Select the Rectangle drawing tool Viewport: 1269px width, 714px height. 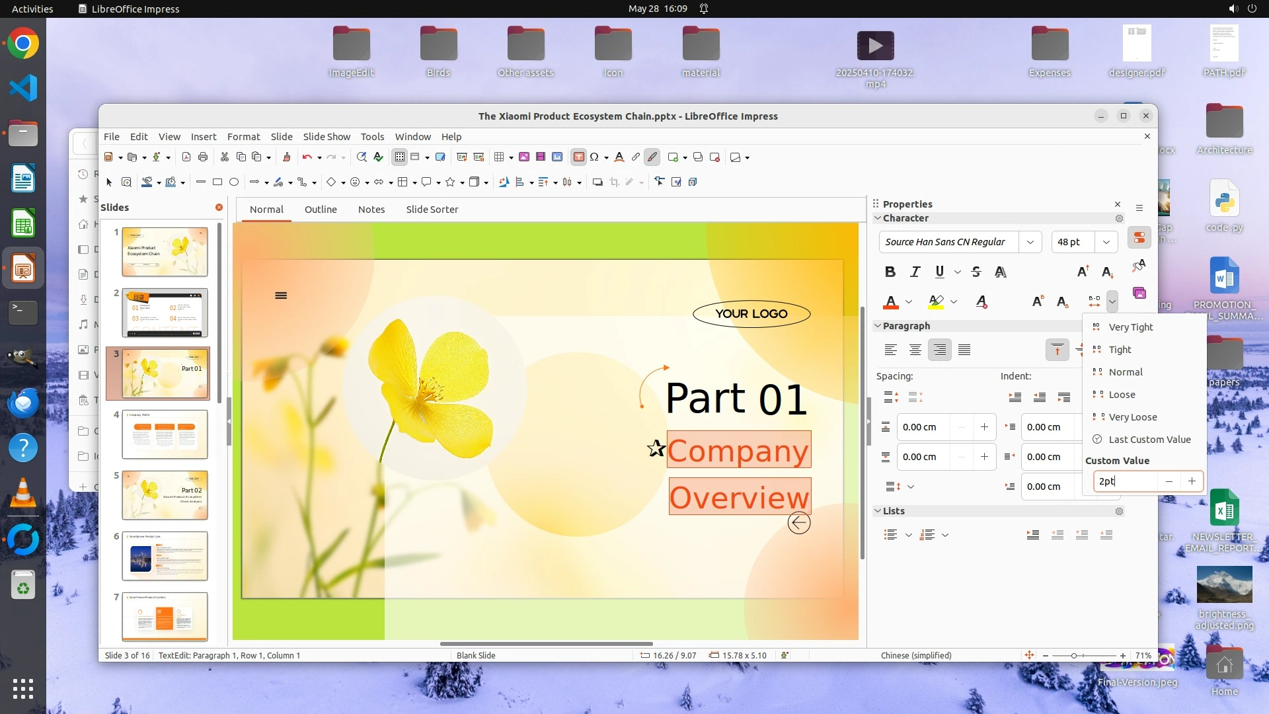[x=217, y=182]
